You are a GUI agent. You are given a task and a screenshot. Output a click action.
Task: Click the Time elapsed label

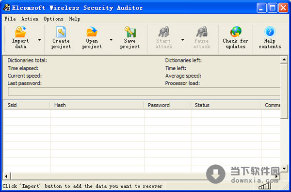(23, 68)
